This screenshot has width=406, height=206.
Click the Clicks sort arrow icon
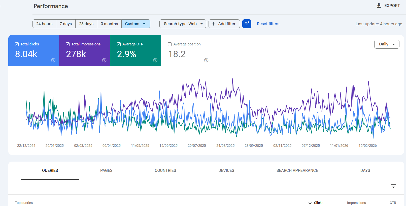coord(310,203)
